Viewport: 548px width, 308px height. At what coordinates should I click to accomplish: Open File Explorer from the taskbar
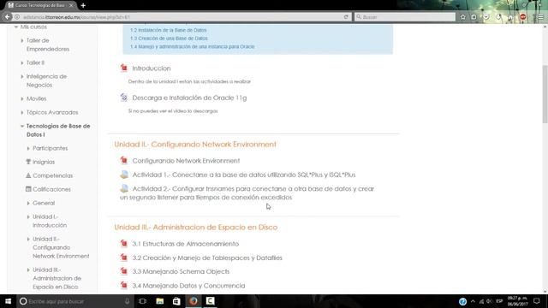[160, 301]
